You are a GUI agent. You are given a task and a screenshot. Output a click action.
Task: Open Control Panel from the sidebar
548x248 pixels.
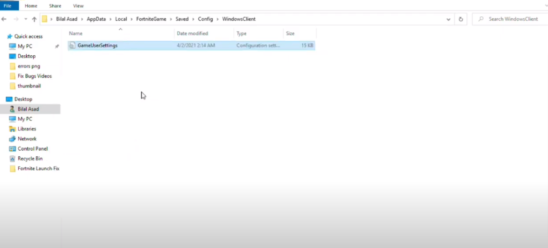pos(33,149)
